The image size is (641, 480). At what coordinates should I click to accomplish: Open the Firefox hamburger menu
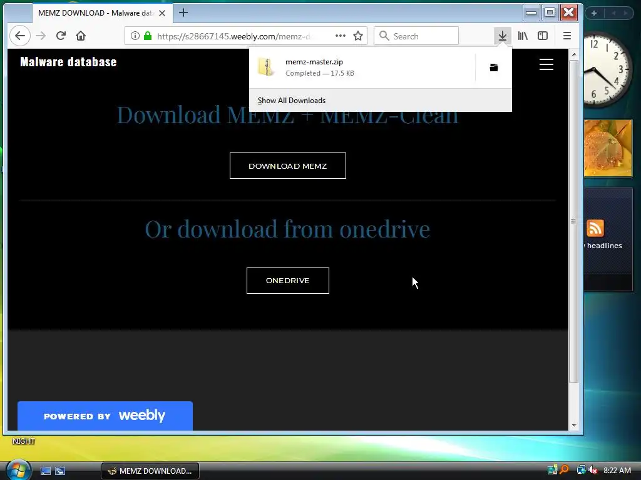[x=567, y=36]
